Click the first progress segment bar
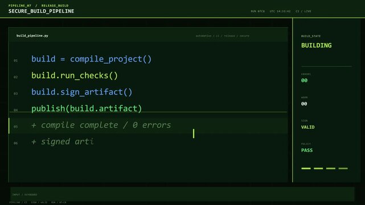The image size is (365, 205). click(306, 168)
